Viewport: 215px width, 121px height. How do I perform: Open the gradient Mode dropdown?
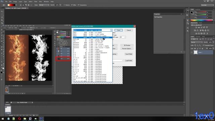[44, 5]
